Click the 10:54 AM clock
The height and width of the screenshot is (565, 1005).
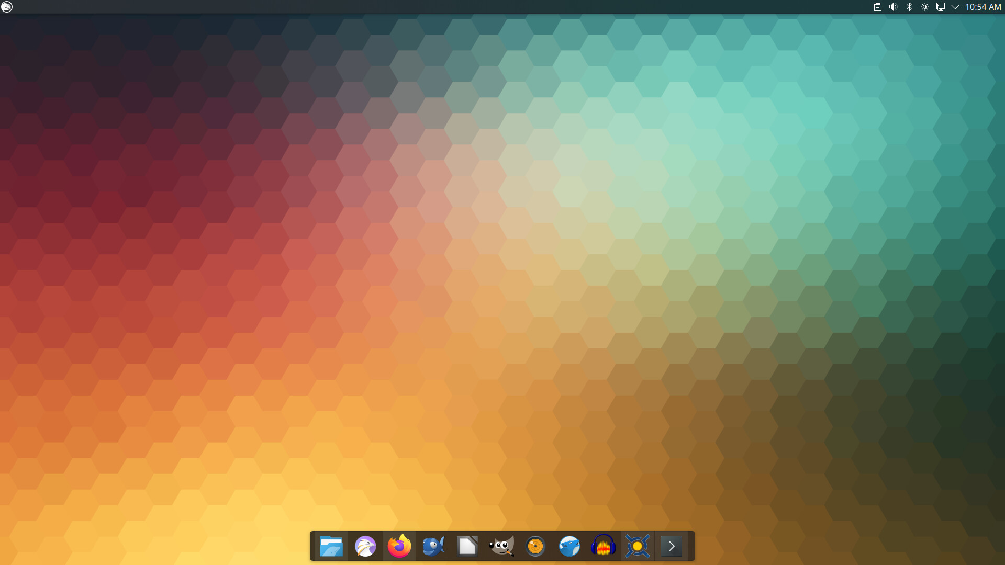click(982, 7)
